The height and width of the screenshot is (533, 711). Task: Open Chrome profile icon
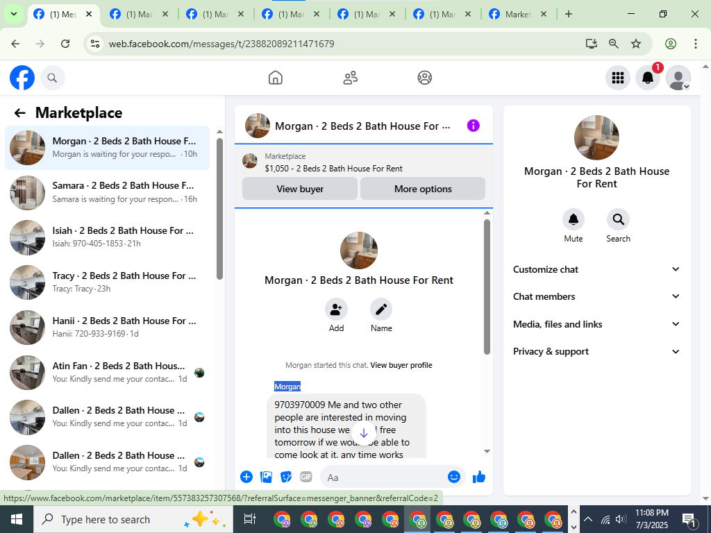pyautogui.click(x=671, y=44)
